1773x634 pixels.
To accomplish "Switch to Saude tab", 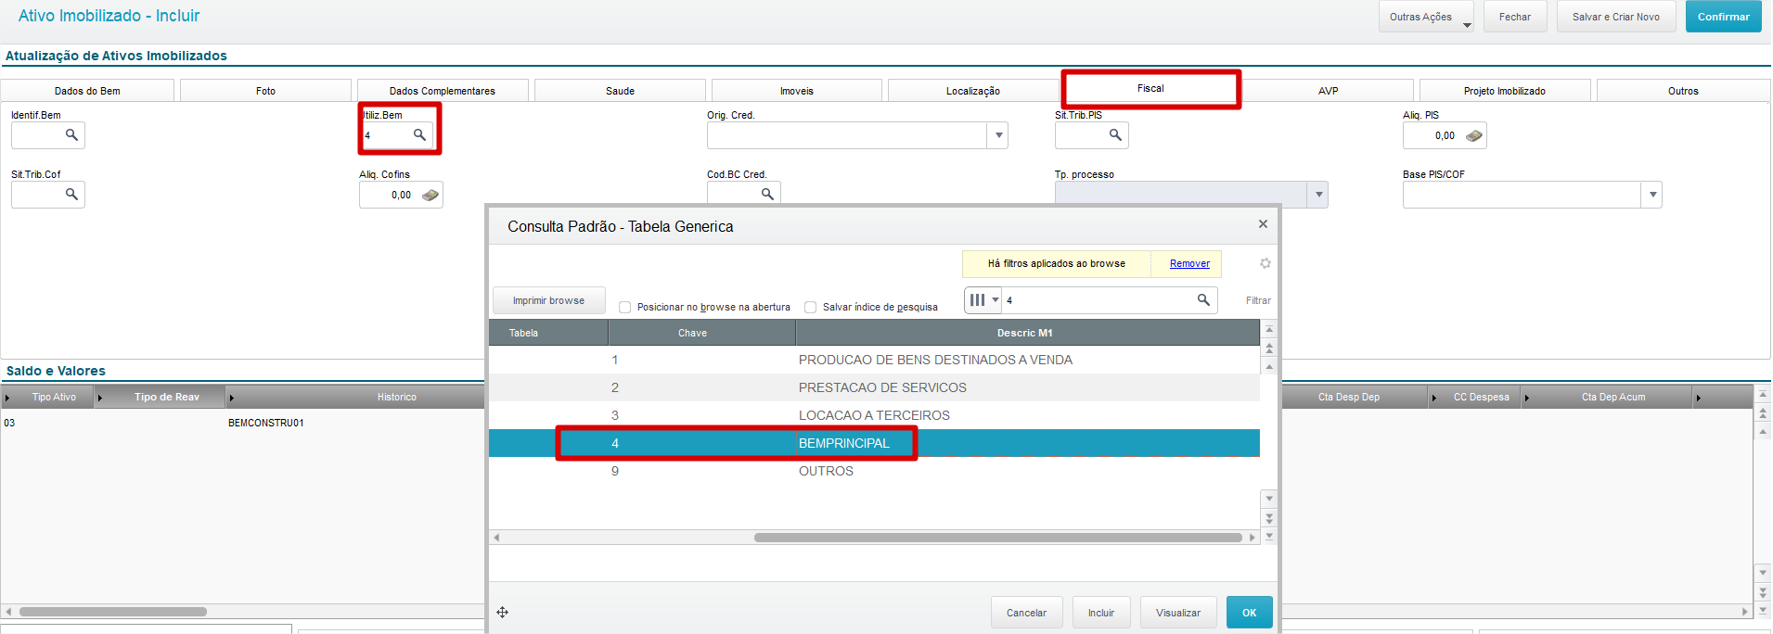I will pyautogui.click(x=620, y=91).
